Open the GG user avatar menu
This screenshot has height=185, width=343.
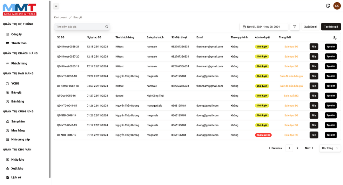click(337, 6)
